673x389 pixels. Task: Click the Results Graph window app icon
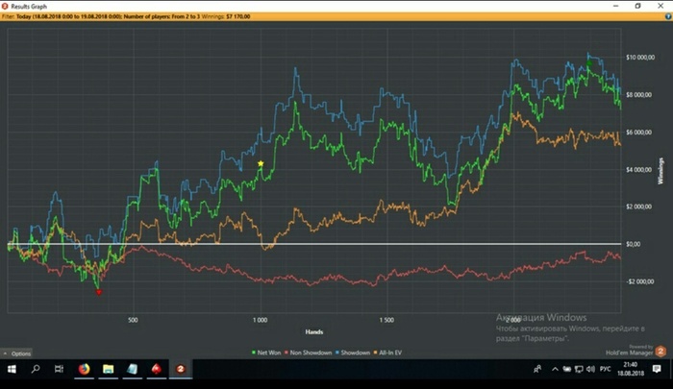5,6
